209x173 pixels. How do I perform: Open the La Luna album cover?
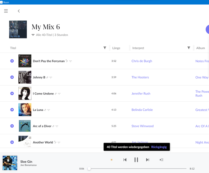25,110
